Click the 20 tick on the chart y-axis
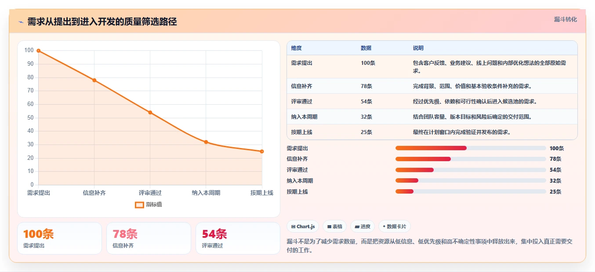Screen dimensions: 595x272 pos(30,158)
